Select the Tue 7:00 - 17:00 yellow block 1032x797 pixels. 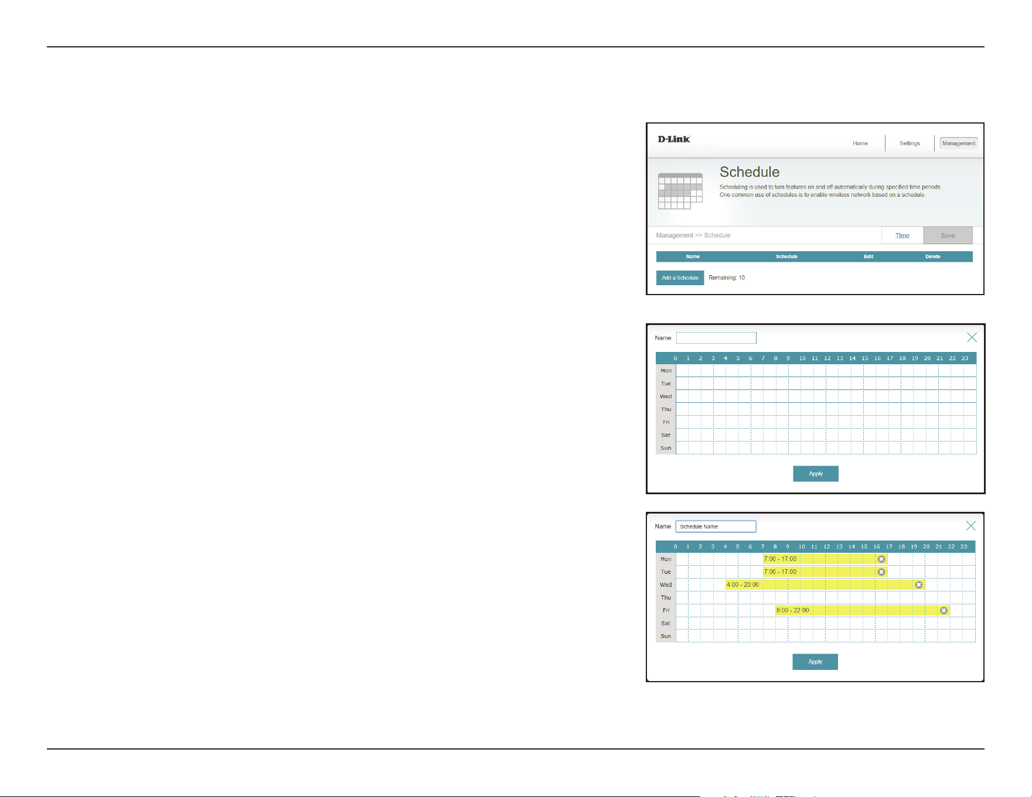click(x=825, y=572)
